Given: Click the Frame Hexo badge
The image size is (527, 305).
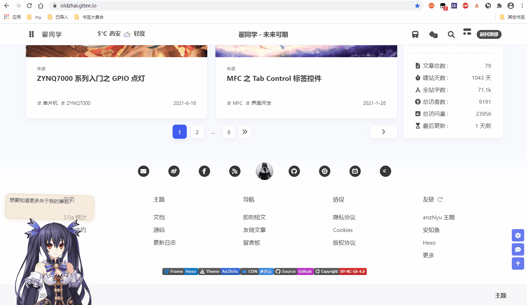Looking at the screenshot, I should [x=180, y=271].
